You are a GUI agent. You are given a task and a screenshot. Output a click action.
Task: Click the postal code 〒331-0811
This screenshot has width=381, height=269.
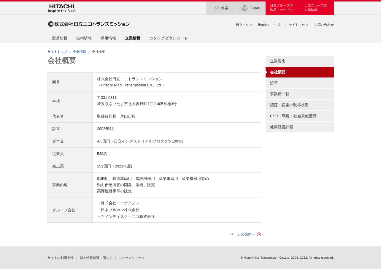click(107, 98)
